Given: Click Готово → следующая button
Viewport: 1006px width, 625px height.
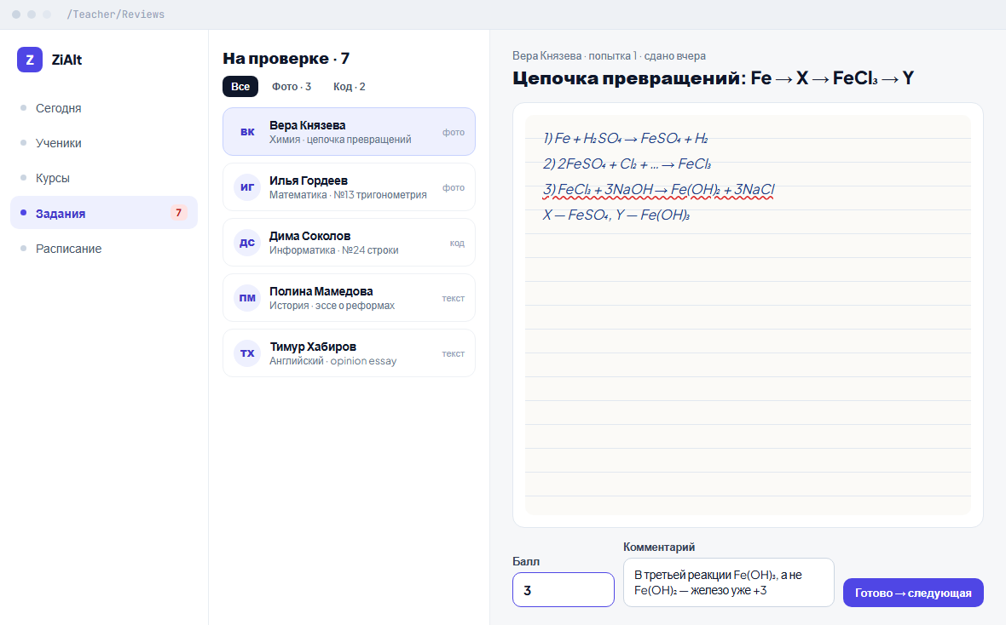Looking at the screenshot, I should tap(913, 593).
